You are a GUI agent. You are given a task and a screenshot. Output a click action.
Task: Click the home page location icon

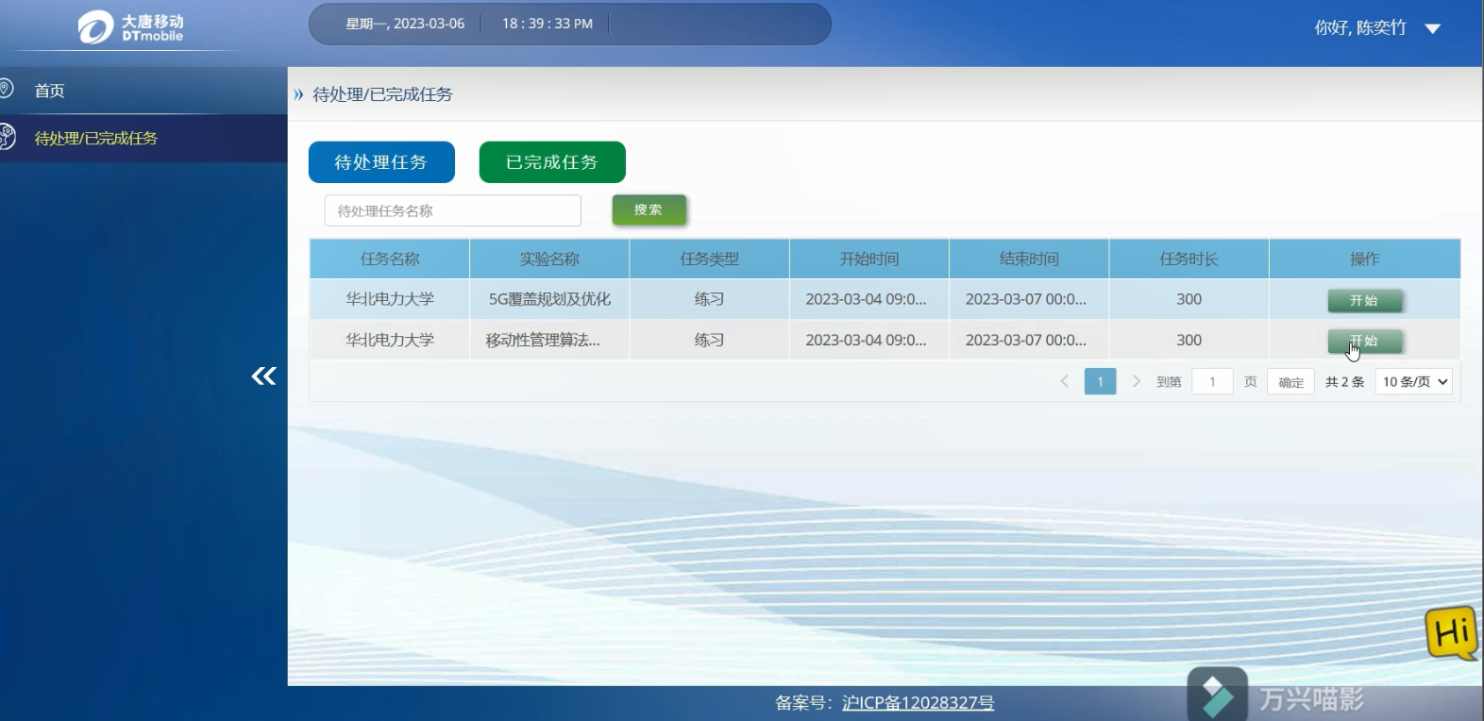click(6, 90)
